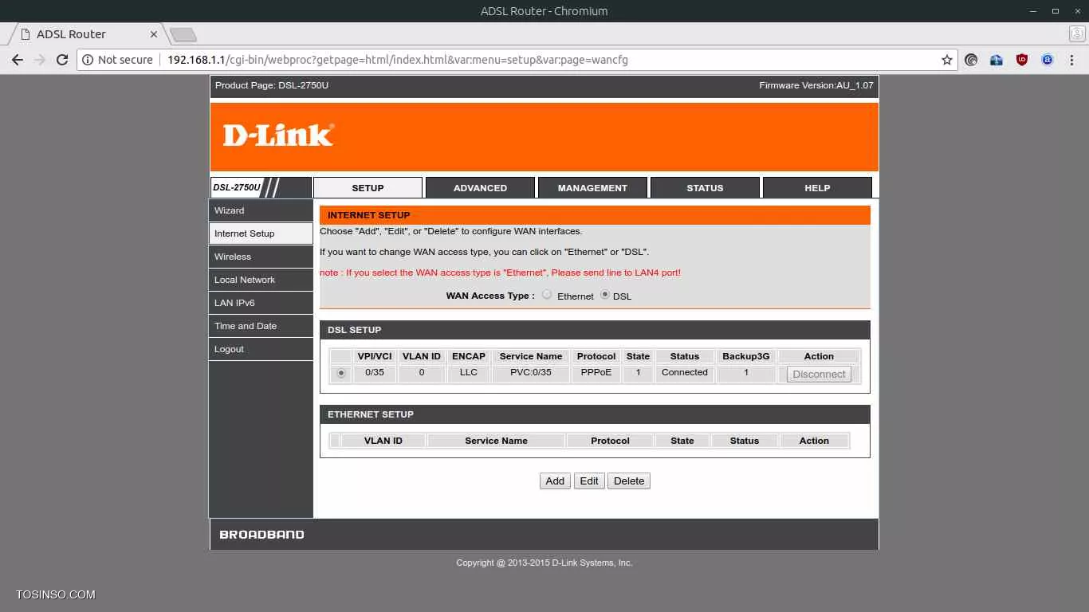Click the Add button
The width and height of the screenshot is (1089, 612).
pyautogui.click(x=555, y=481)
